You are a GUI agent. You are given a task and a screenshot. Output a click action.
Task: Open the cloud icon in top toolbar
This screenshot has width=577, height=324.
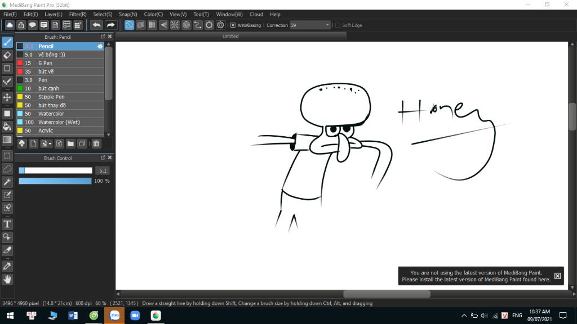coord(10,25)
